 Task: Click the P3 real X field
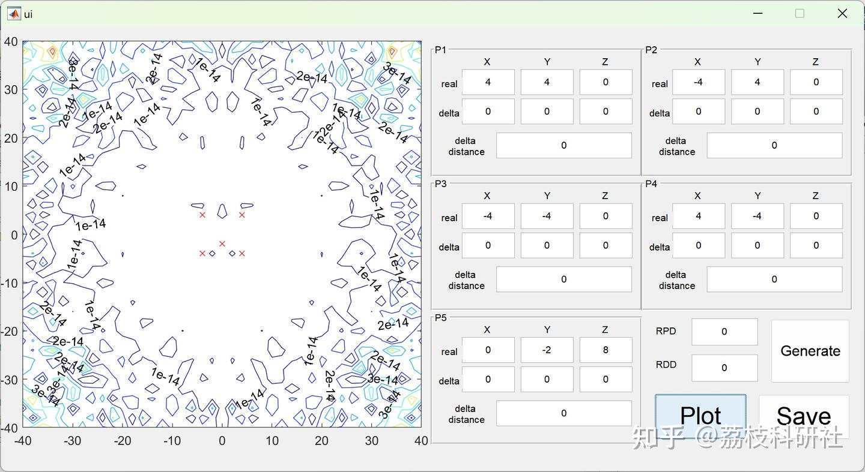pos(488,216)
